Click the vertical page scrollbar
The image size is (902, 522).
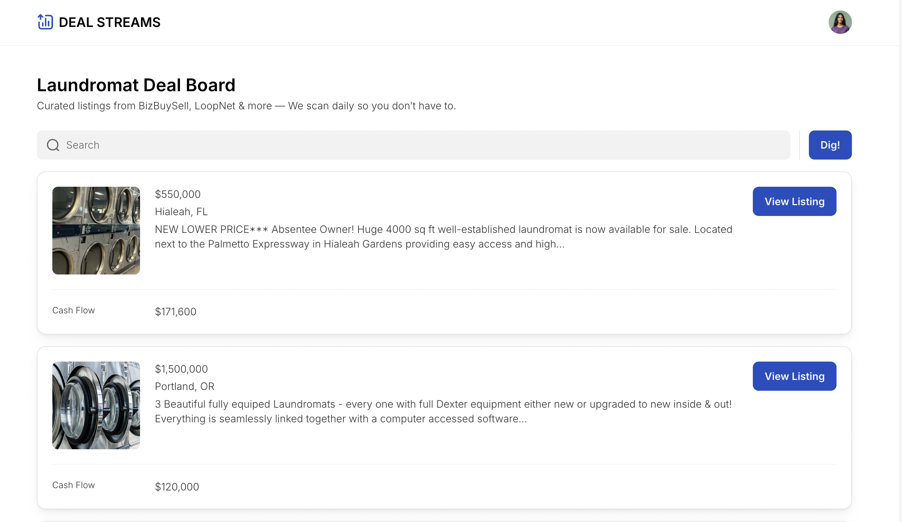tap(900, 261)
